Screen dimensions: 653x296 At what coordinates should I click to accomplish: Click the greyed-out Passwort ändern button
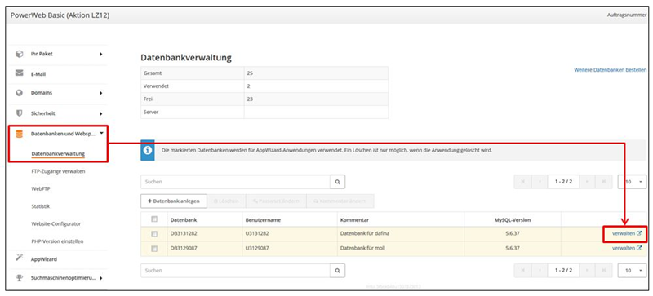click(276, 201)
